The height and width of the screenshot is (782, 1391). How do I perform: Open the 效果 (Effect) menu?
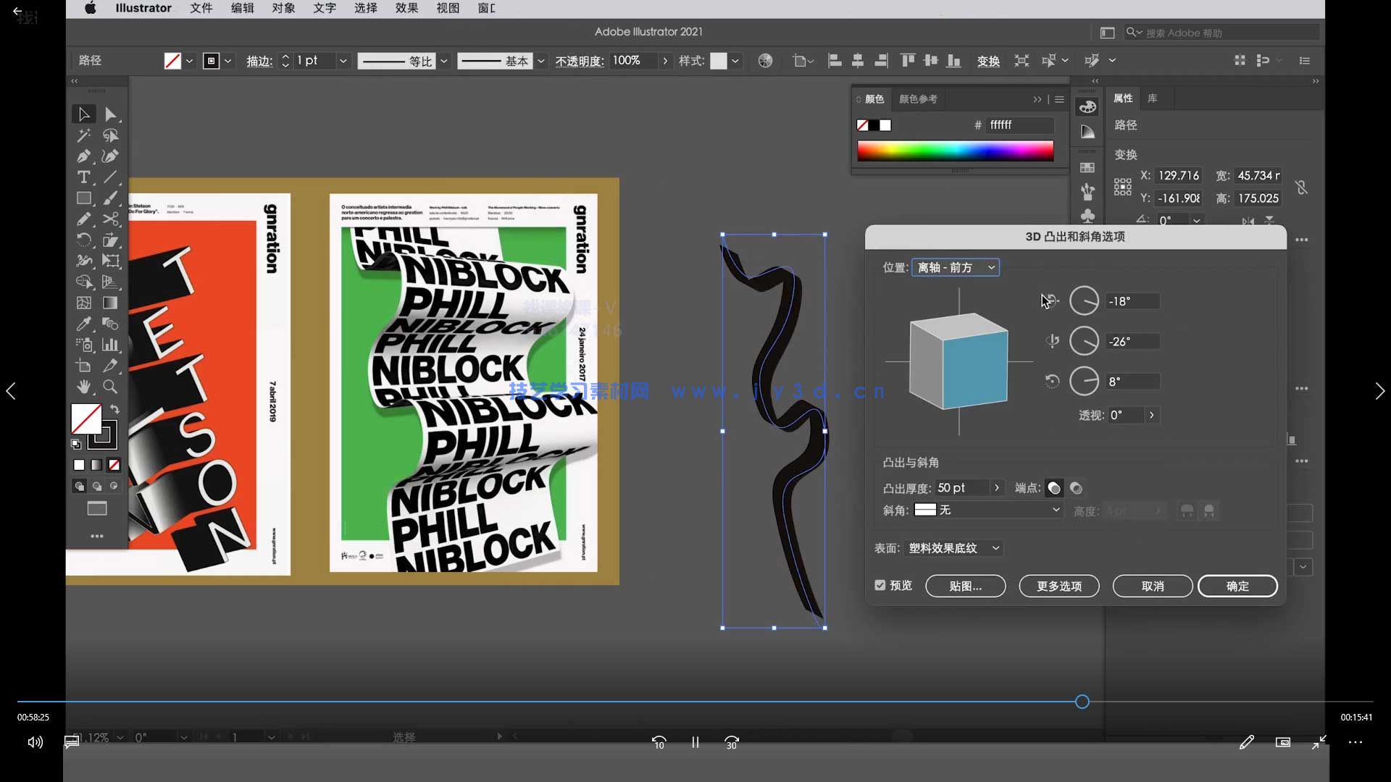point(406,8)
